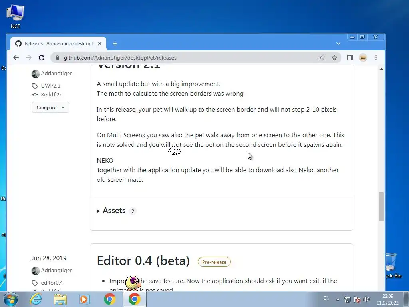This screenshot has height=307, width=409.
Task: Click the NEKO heading text
Action: [105, 161]
